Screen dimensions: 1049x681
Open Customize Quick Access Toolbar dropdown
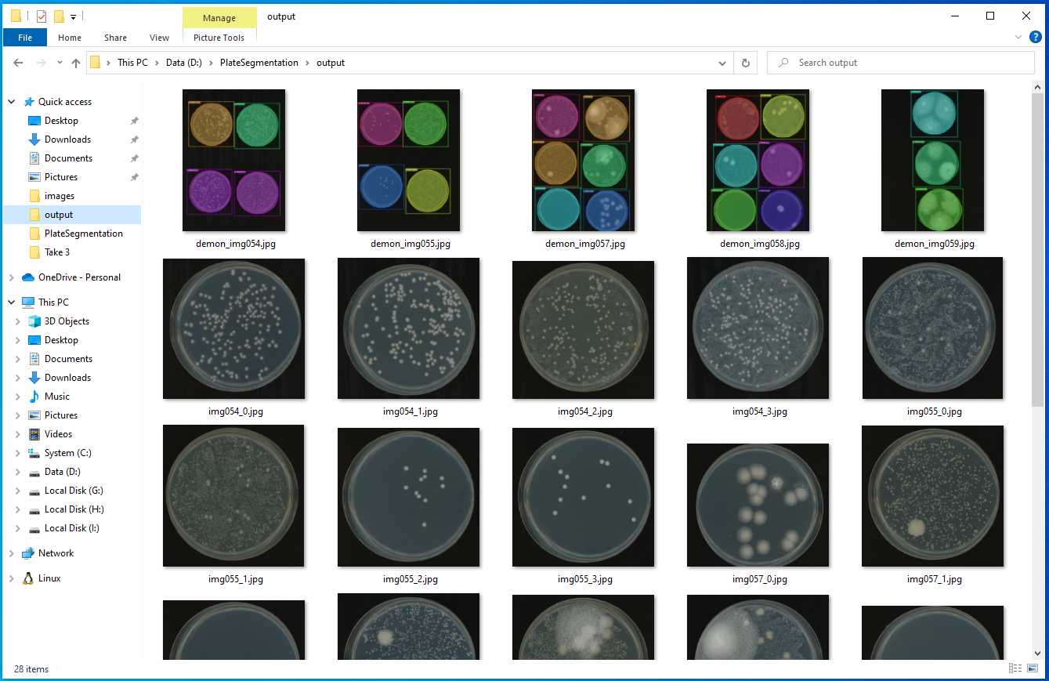pos(73,16)
